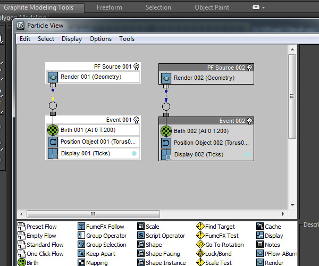Select the FumeFX Follow operator

click(101, 227)
